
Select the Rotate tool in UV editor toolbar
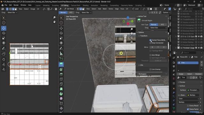pyautogui.click(x=4, y=33)
